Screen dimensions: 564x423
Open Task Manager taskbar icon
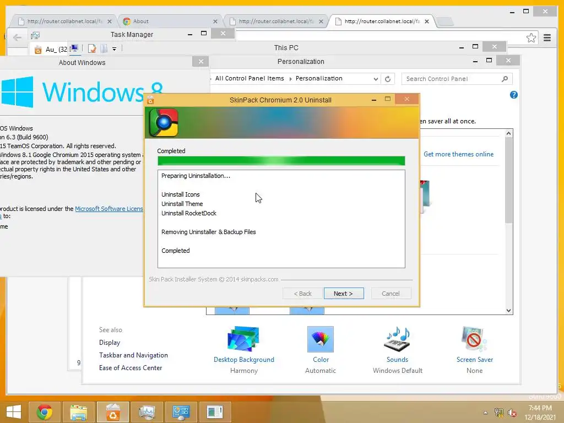(147, 412)
